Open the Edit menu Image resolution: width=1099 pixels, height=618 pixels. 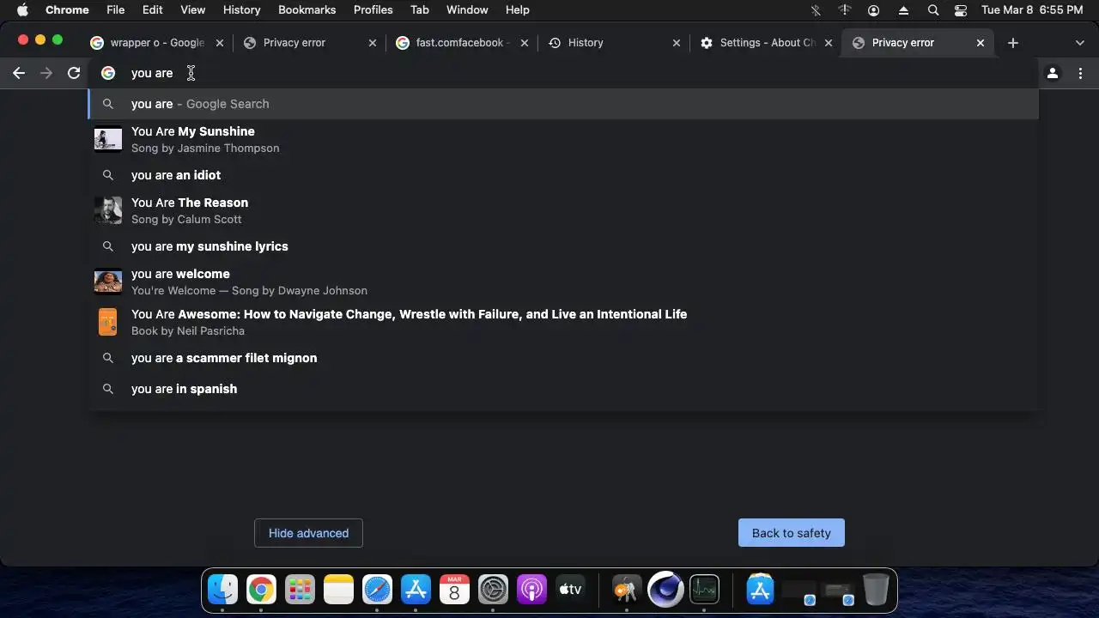point(152,10)
